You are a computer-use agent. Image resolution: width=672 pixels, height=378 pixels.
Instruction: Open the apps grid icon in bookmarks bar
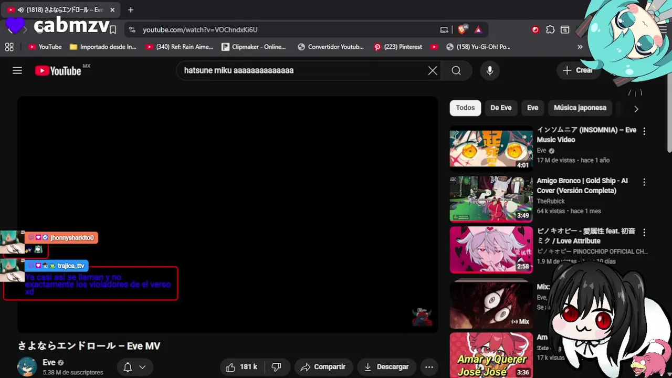coord(9,47)
